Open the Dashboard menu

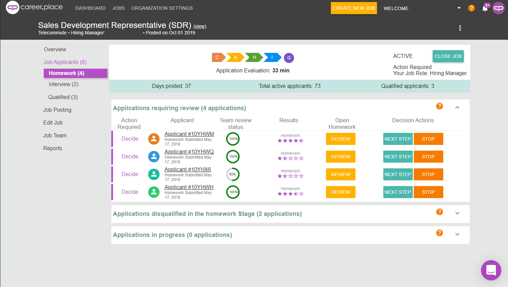pyautogui.click(x=90, y=8)
